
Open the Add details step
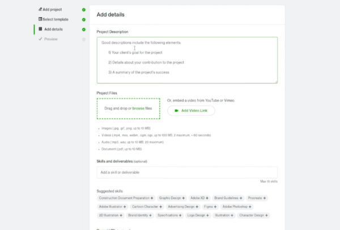pos(53,29)
